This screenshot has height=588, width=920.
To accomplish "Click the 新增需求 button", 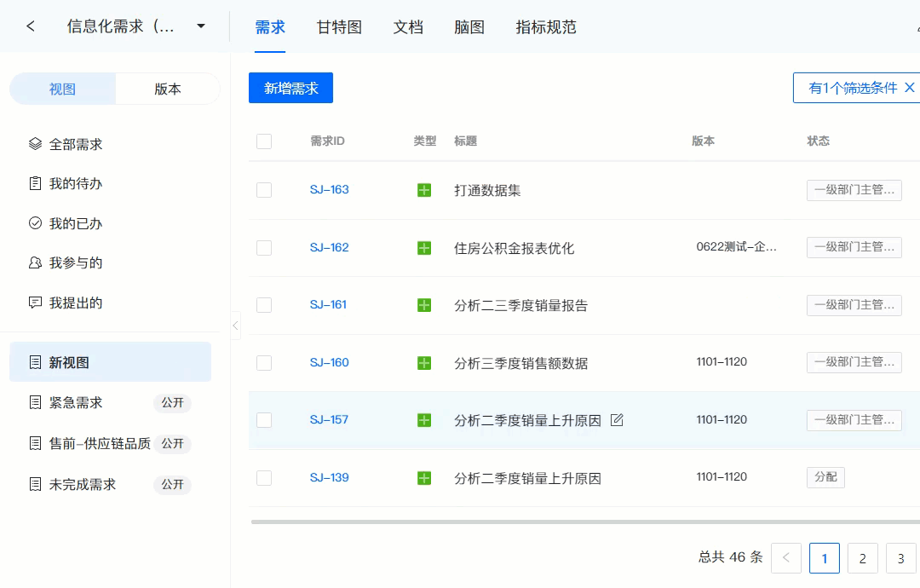I will click(291, 88).
